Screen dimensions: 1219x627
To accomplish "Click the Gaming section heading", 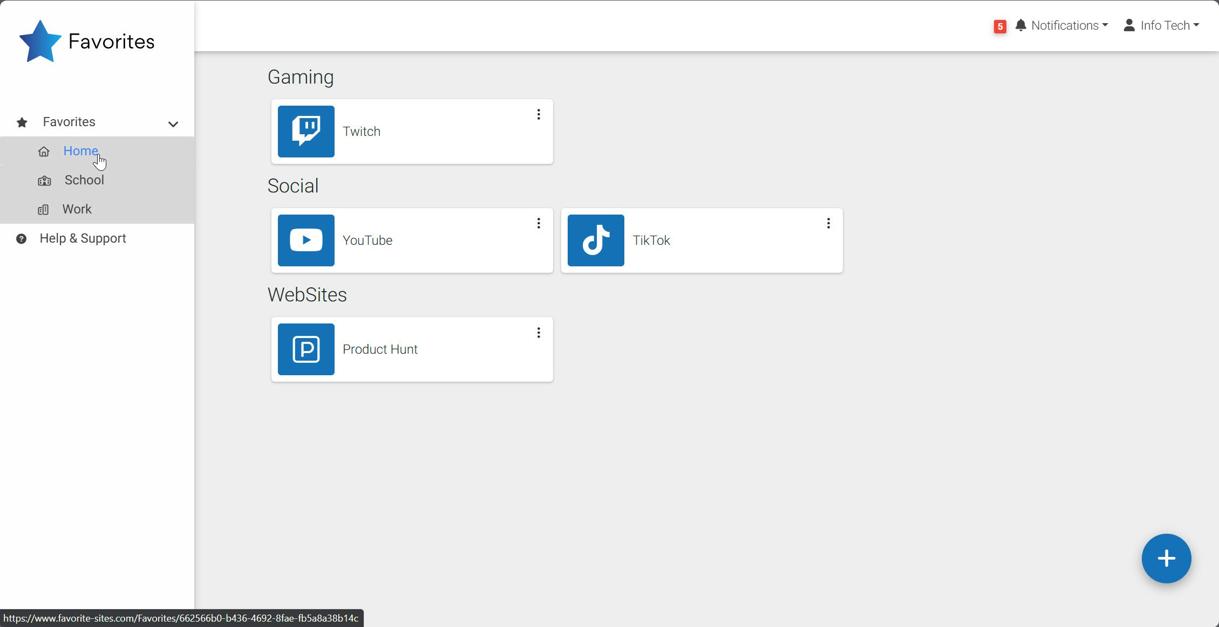I will pyautogui.click(x=301, y=77).
